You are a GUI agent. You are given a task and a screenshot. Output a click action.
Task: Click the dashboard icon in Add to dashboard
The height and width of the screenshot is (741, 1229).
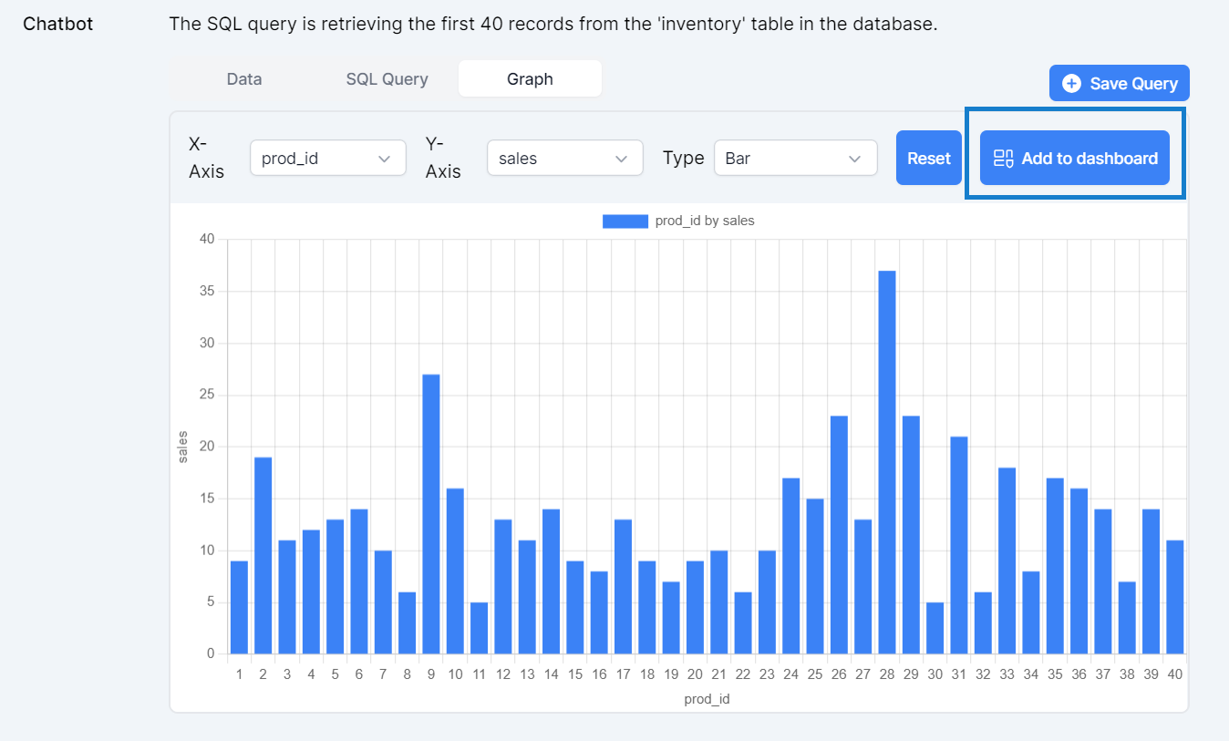click(x=1003, y=159)
